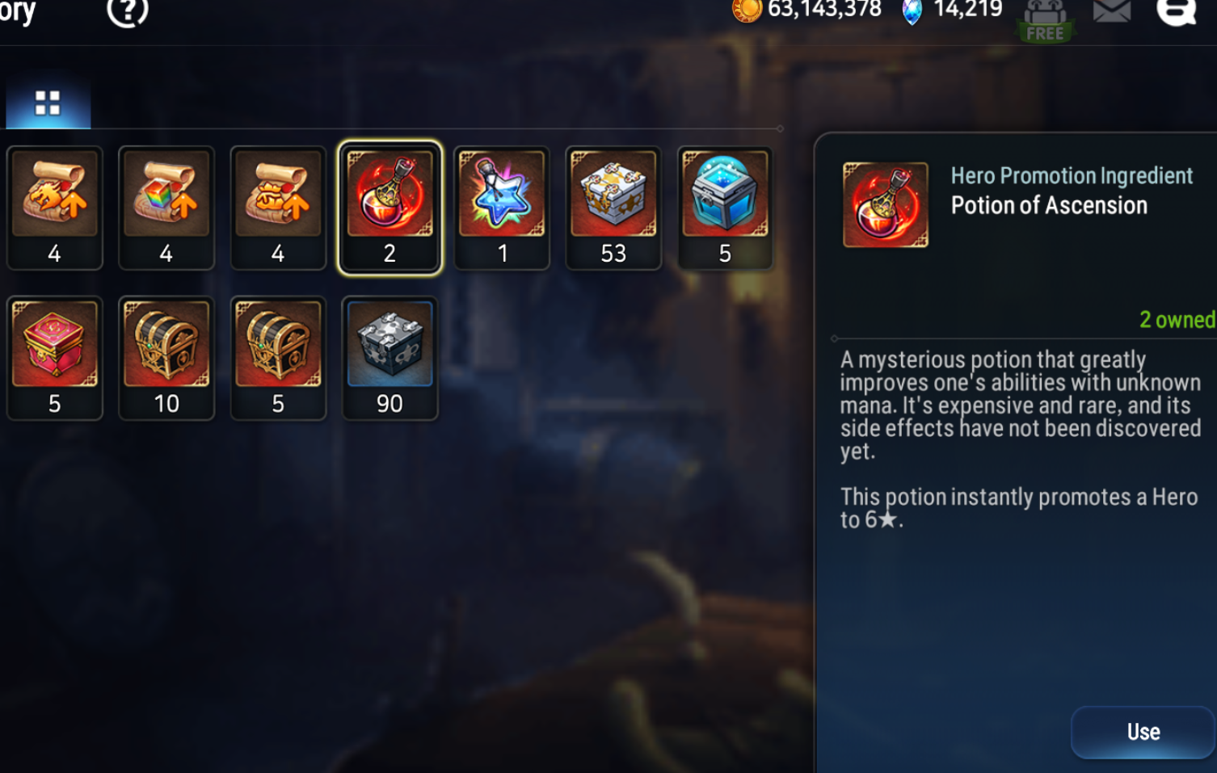Select the rainbow cube scroll item
Image resolution: width=1217 pixels, height=773 pixels.
pos(166,208)
